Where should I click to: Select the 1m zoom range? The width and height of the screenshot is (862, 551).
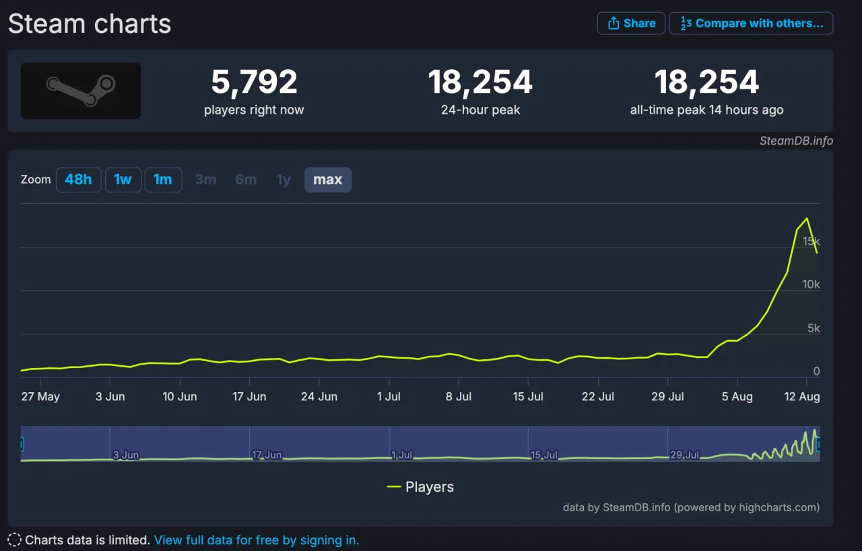pos(163,180)
